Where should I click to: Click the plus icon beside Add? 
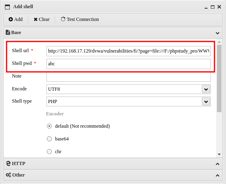(11, 19)
